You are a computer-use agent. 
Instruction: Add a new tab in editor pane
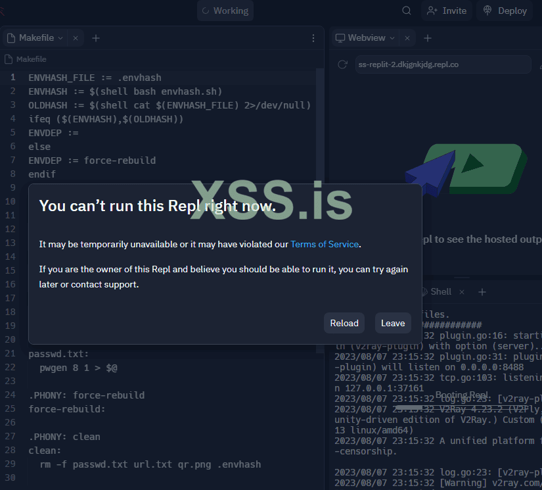96,38
